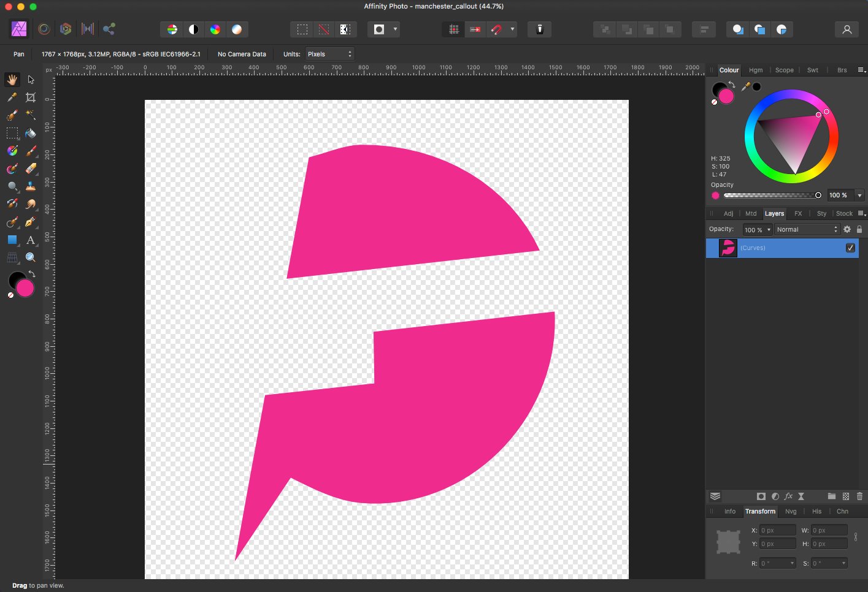Switch to the Adj tab
This screenshot has width=868, height=592.
pyautogui.click(x=728, y=213)
